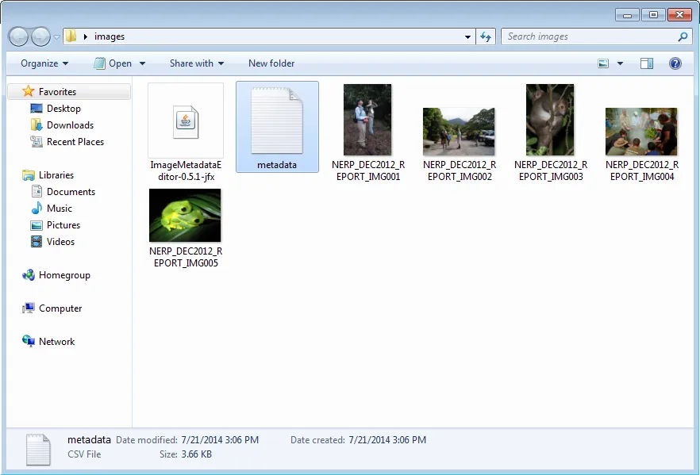Select the ImageMetadataEditor-0.5.1-jfx Java file icon
The image size is (700, 475).
tap(186, 121)
